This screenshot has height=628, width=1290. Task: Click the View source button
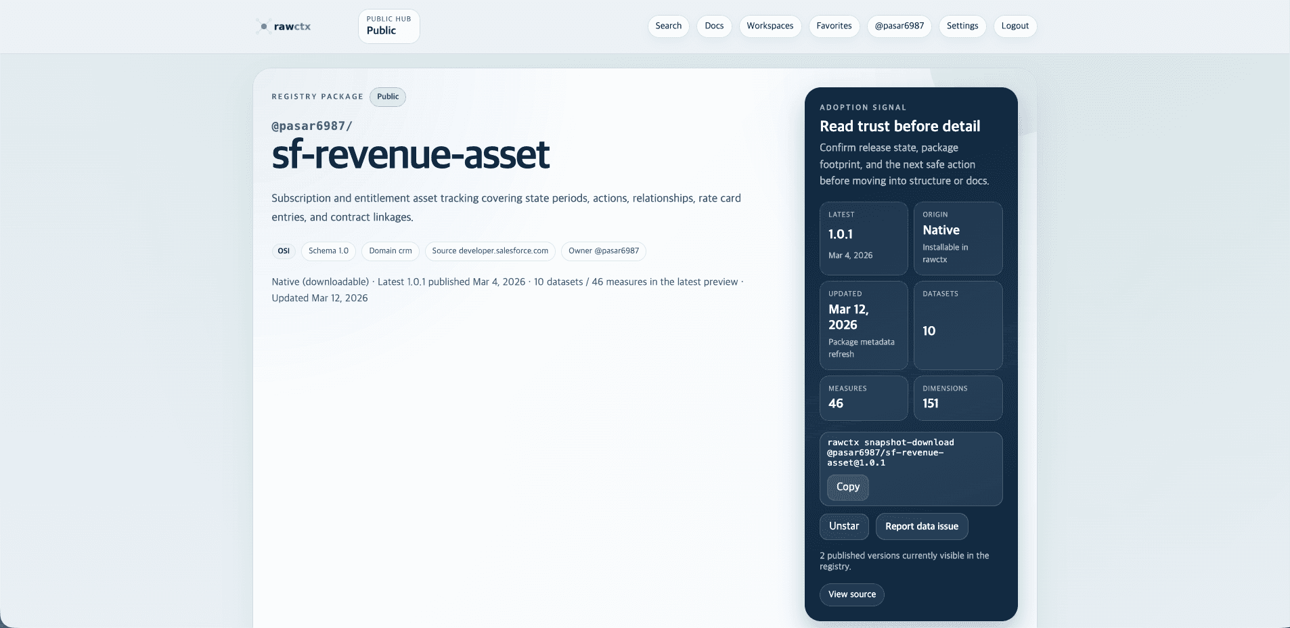(x=851, y=595)
